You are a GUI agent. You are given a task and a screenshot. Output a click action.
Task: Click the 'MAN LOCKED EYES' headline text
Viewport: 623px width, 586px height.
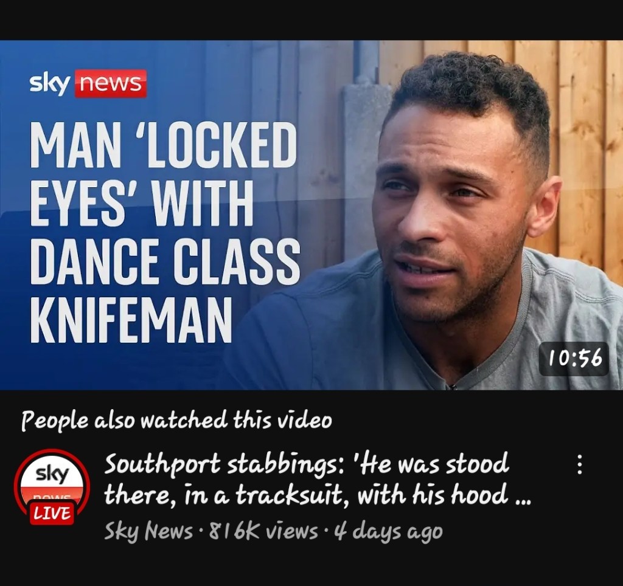pos(163,173)
